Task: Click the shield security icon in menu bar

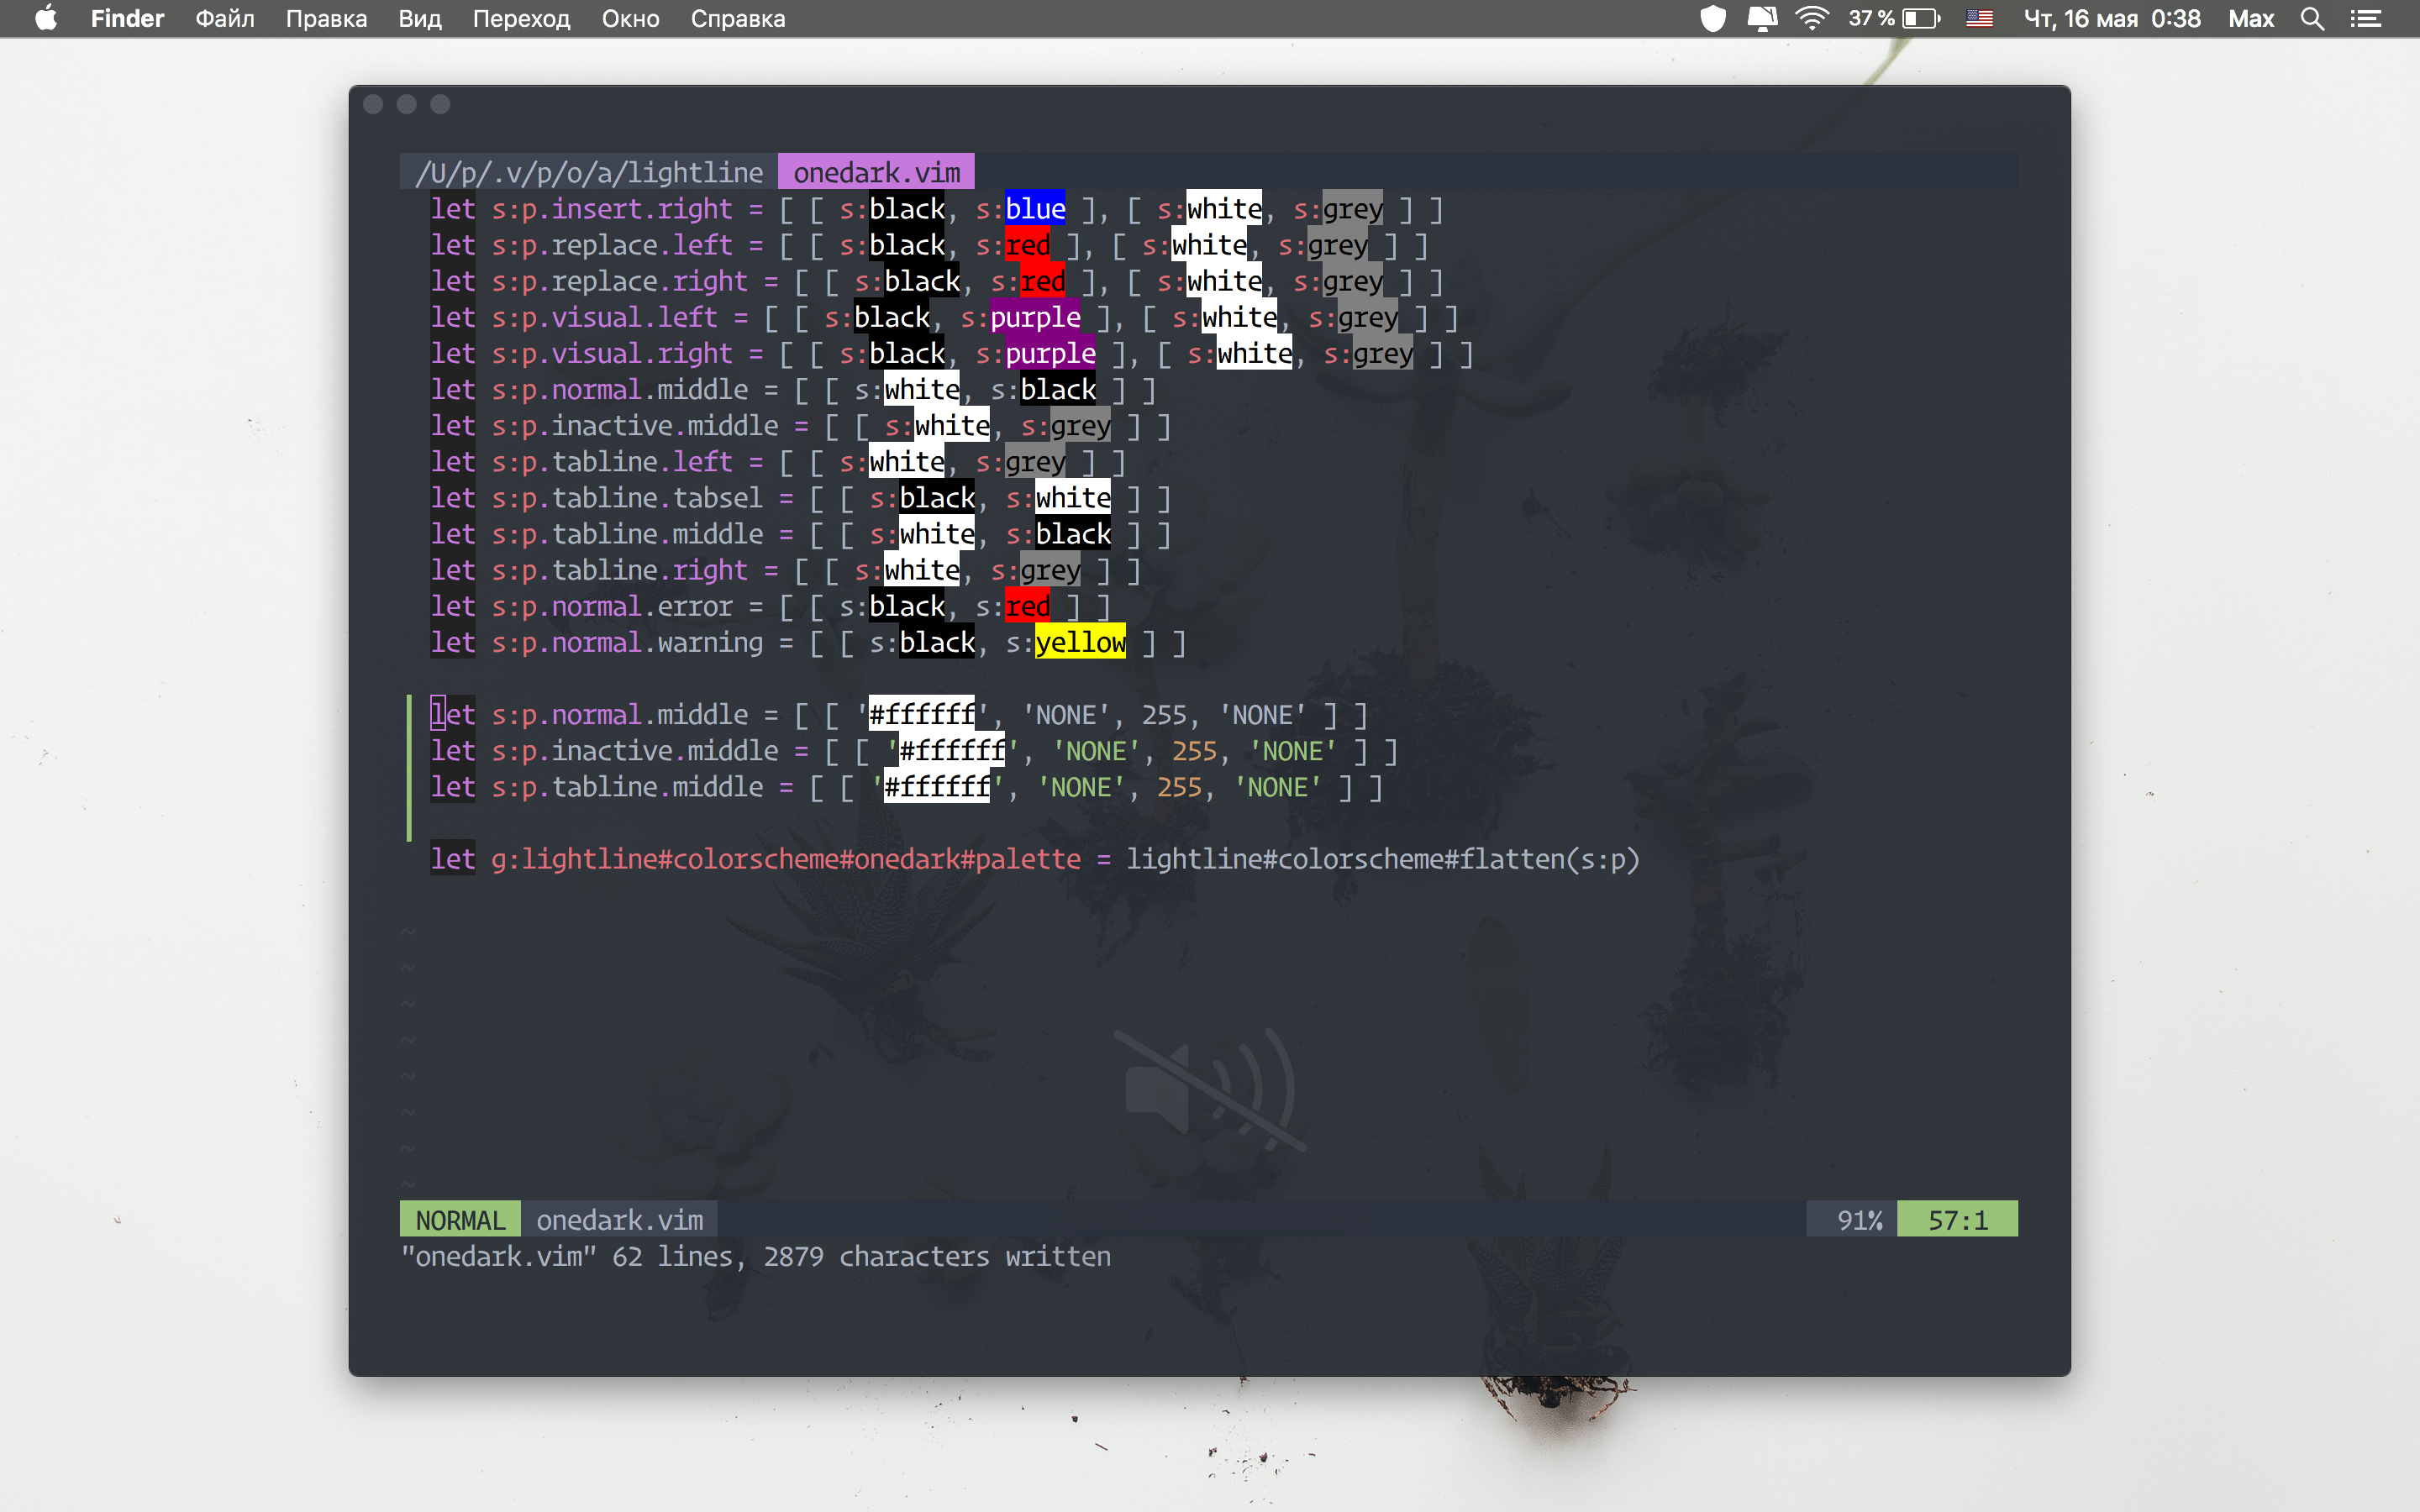Action: 1713,18
